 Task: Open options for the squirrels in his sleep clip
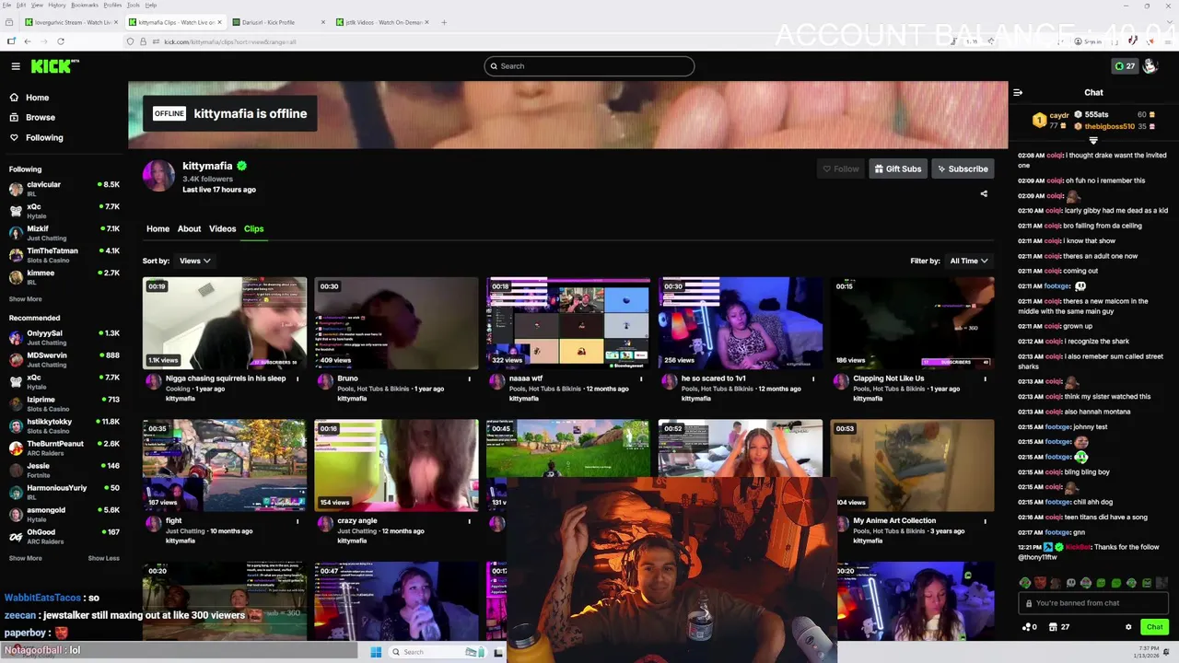(x=297, y=378)
